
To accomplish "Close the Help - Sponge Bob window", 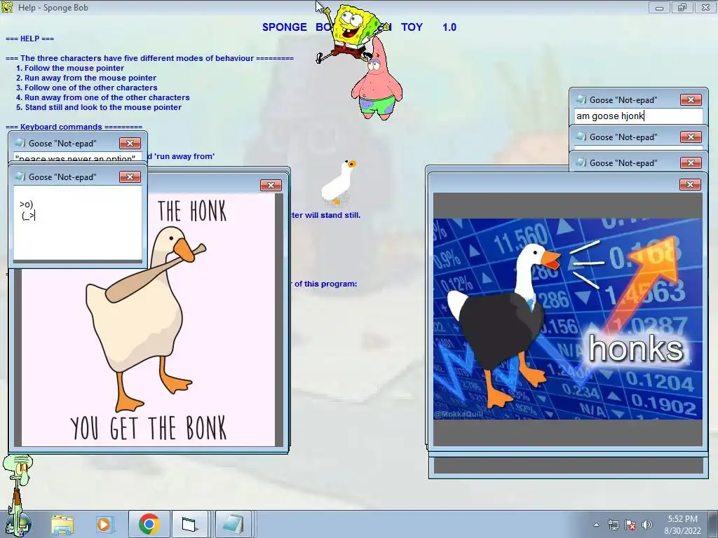I will [x=705, y=7].
